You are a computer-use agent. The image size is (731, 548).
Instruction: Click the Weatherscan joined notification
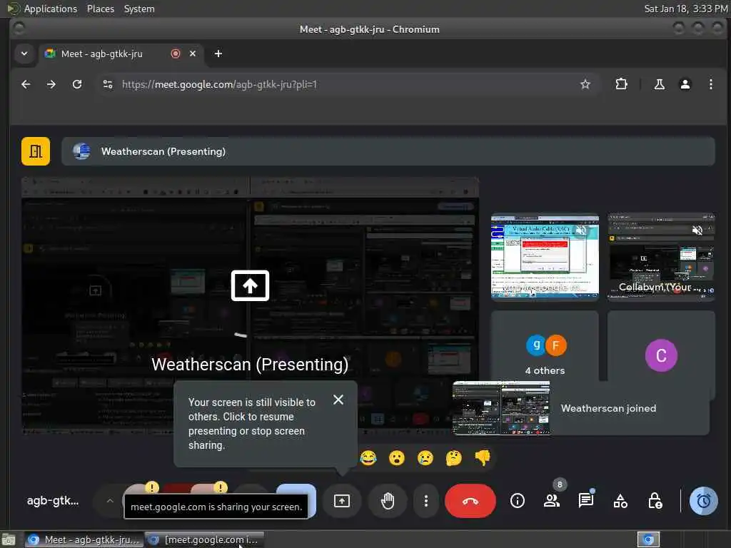(x=581, y=408)
